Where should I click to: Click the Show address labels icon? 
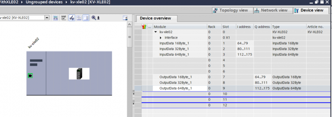55,18
